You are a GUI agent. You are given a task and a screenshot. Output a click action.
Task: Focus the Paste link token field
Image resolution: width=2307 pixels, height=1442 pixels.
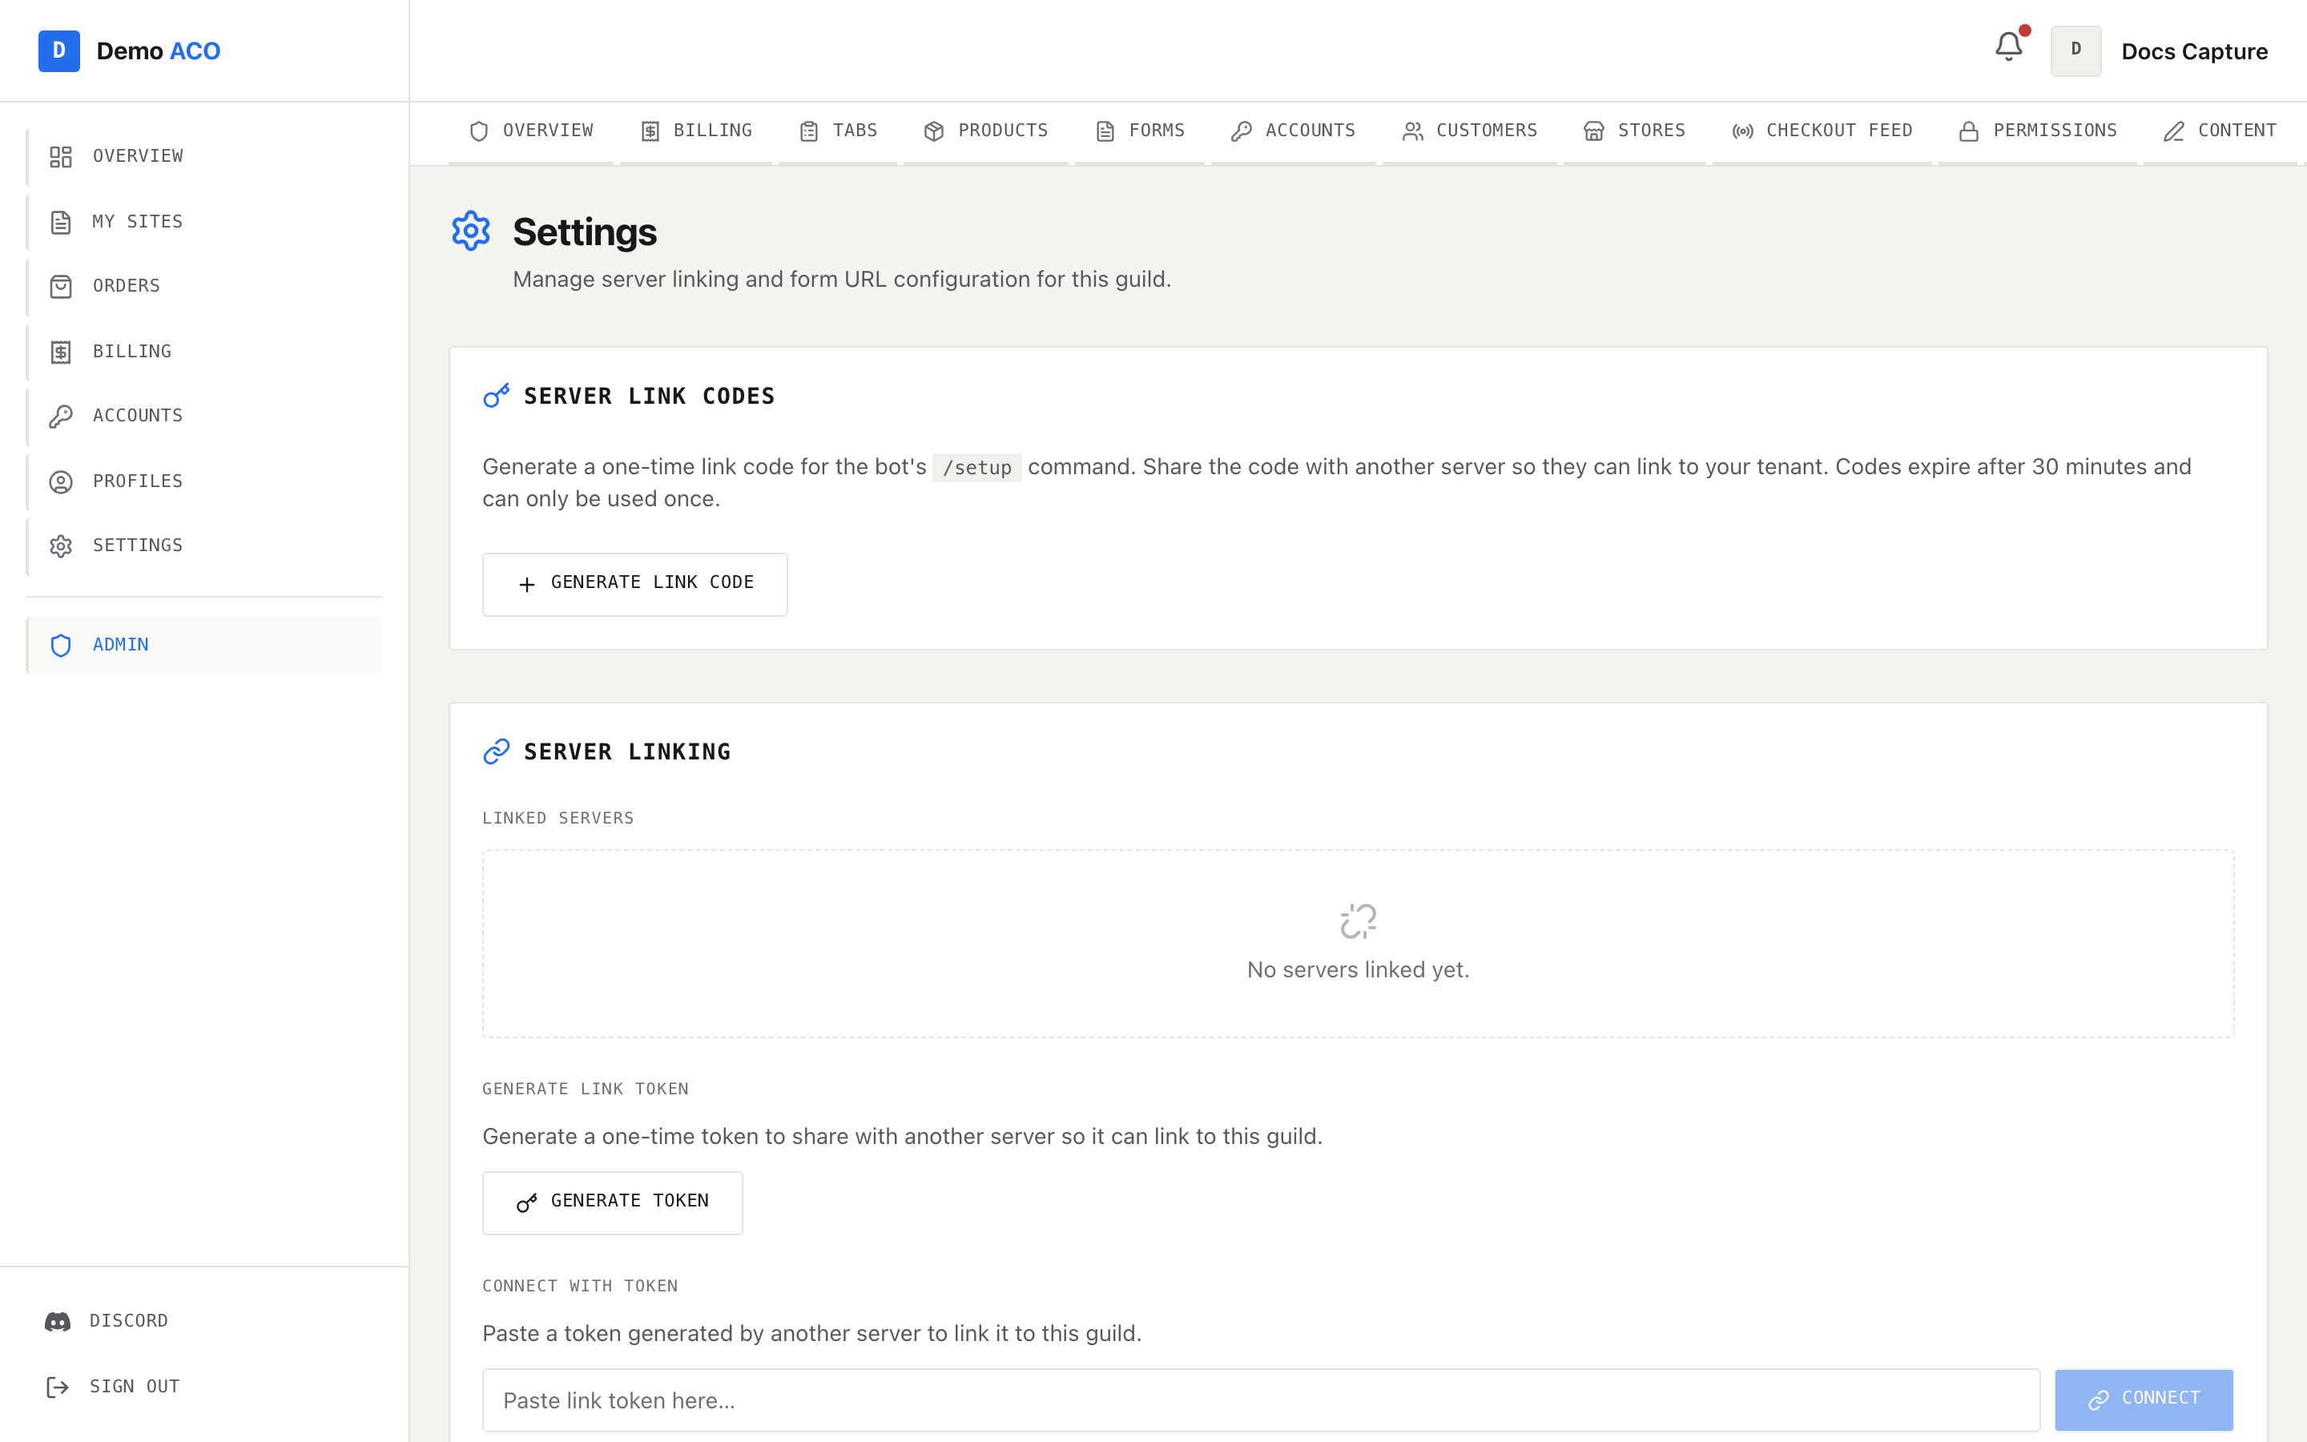point(1261,1400)
